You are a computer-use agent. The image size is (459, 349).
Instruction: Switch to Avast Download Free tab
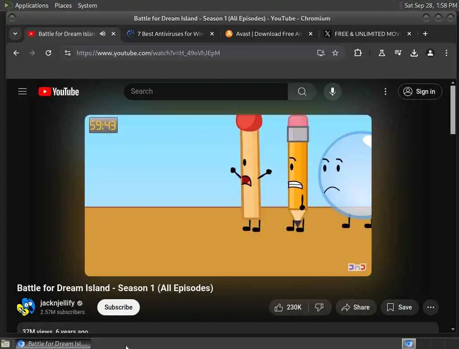(x=269, y=34)
